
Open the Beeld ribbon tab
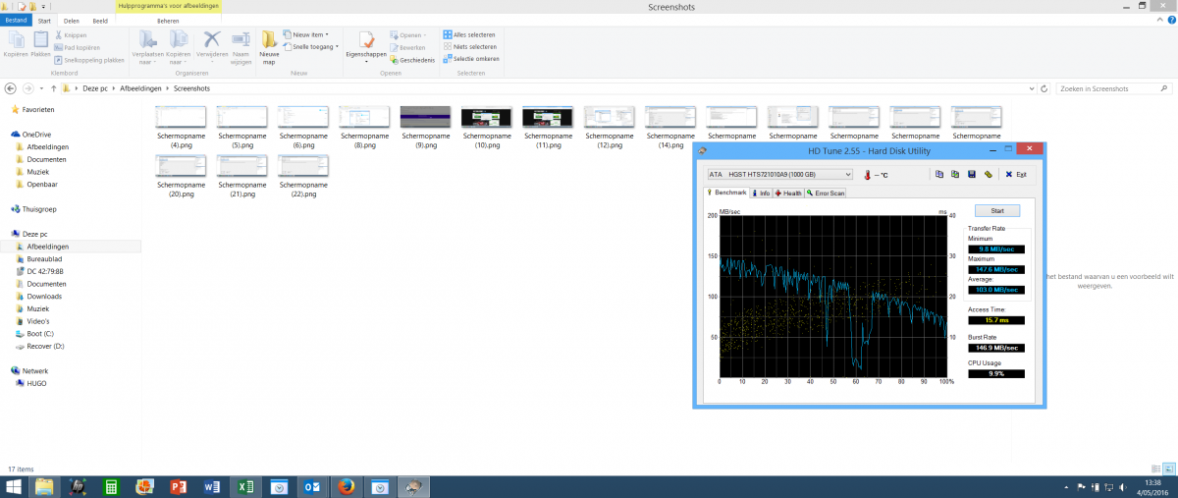[x=100, y=20]
